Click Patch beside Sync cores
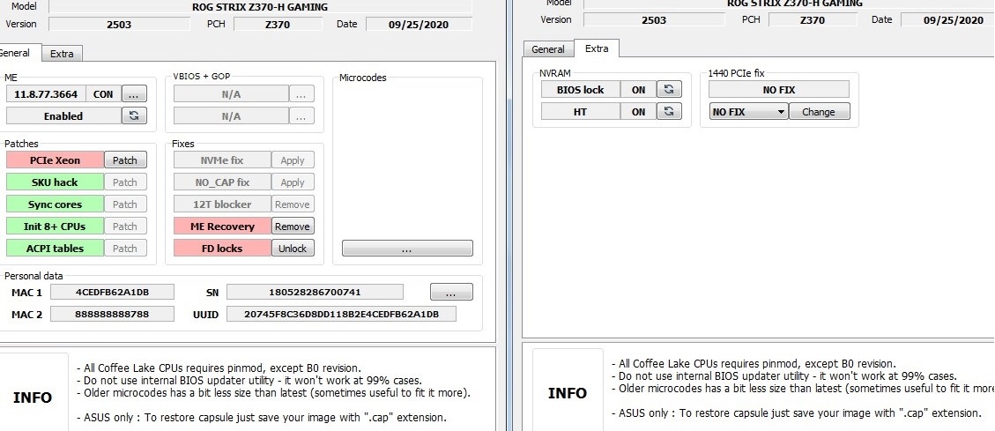Screen dimensions: 995x431 pyautogui.click(x=125, y=204)
